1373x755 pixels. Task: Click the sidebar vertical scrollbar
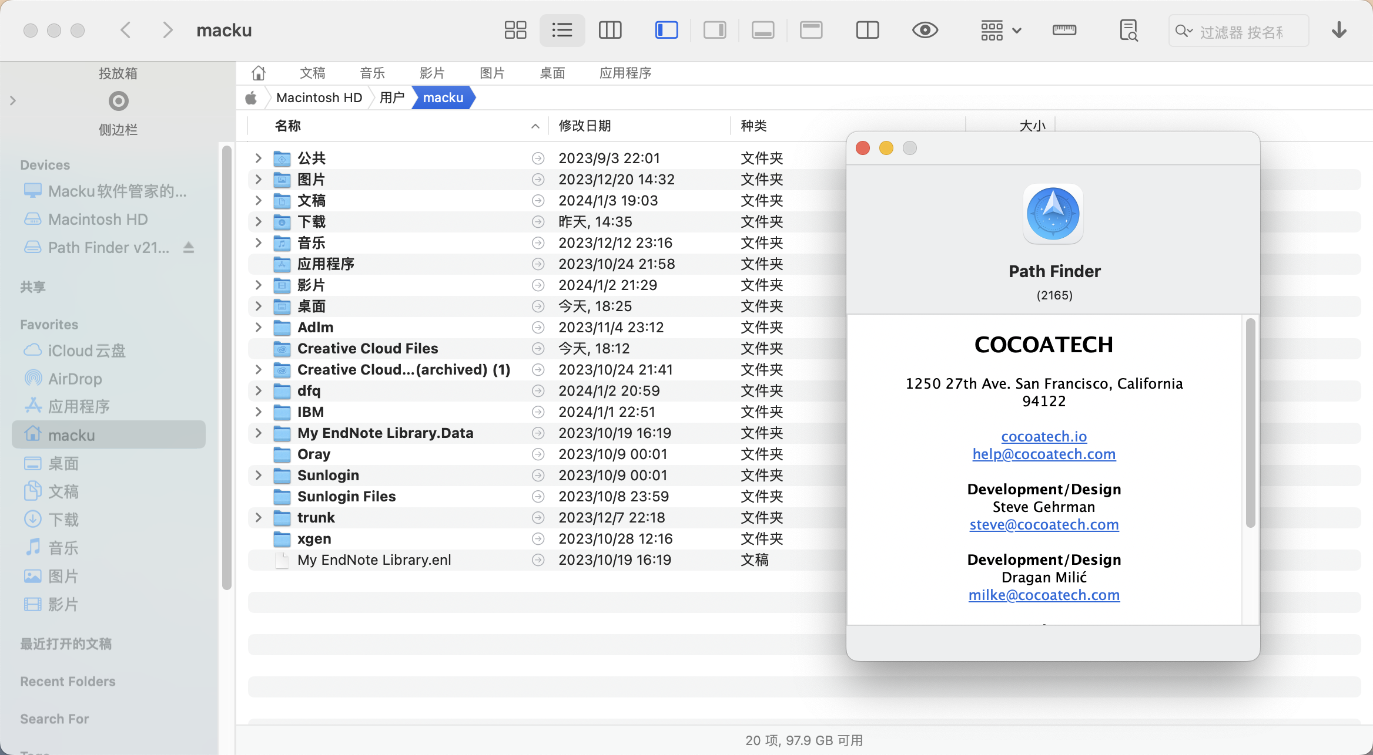click(227, 367)
